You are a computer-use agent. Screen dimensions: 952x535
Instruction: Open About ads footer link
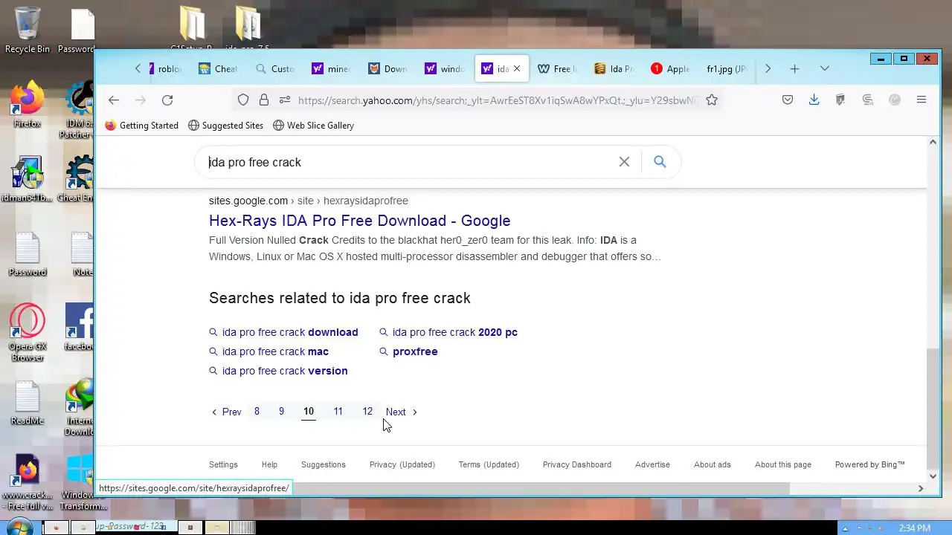click(713, 464)
